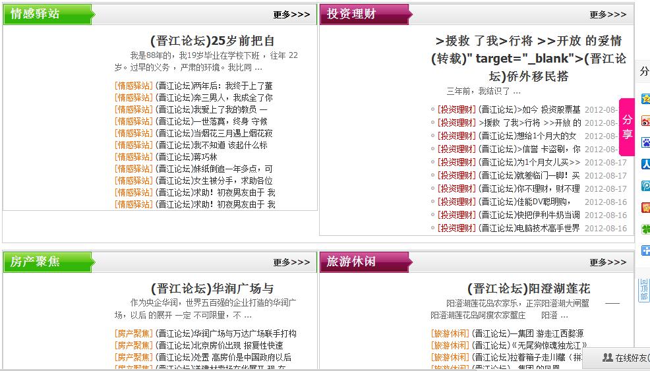Image resolution: width=650 pixels, height=371 pixels.
Task: Open post 华润广场与万达广场联手打构
Action: (226, 333)
